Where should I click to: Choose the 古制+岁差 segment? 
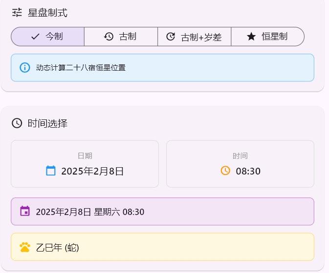click(195, 37)
